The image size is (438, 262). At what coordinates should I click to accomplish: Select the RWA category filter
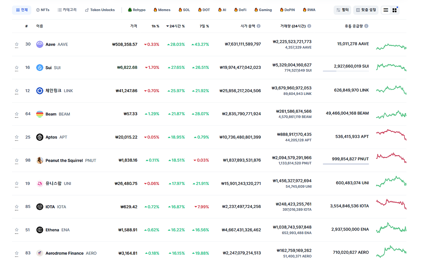[309, 10]
